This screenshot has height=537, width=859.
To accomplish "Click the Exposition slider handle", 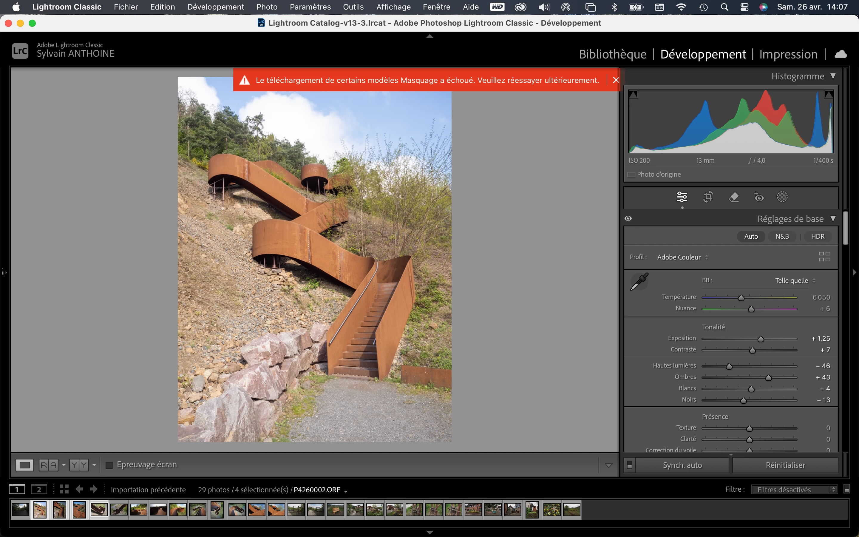I will coord(761,339).
